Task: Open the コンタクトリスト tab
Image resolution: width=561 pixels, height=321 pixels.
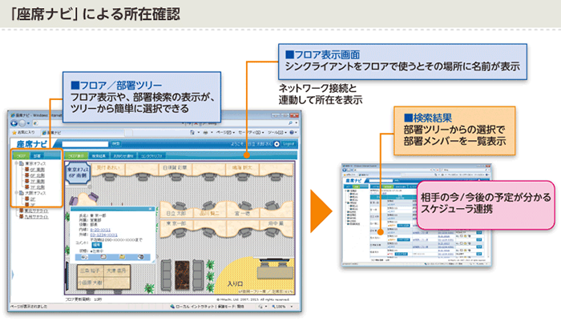Action: coord(151,156)
